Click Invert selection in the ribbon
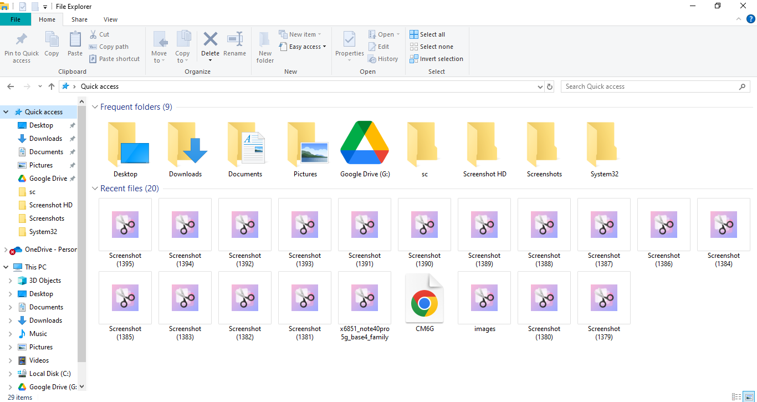Image resolution: width=757 pixels, height=402 pixels. pos(436,59)
